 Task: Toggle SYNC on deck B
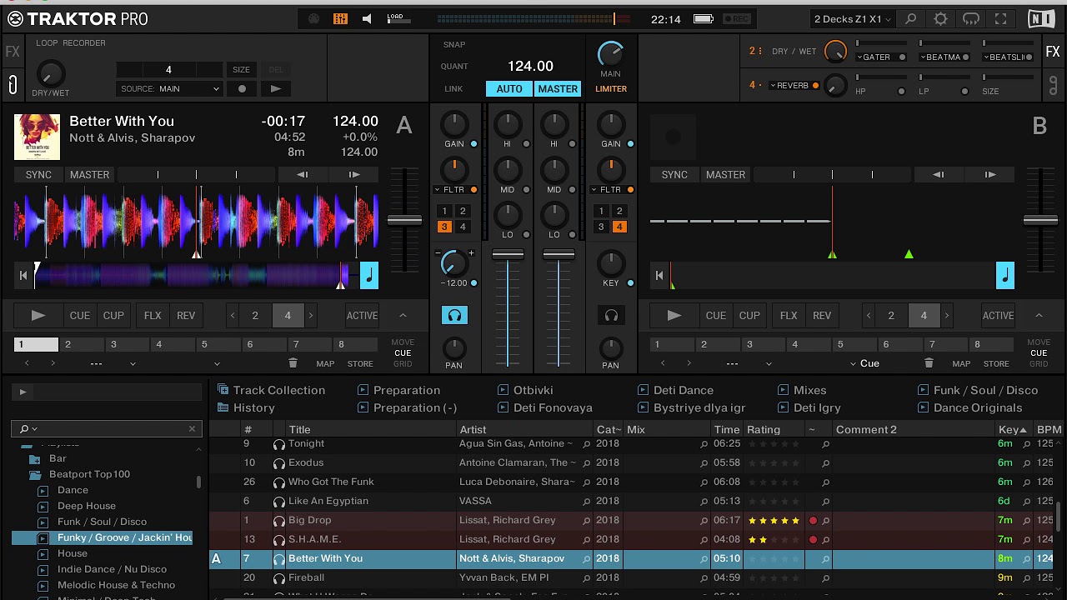click(674, 175)
